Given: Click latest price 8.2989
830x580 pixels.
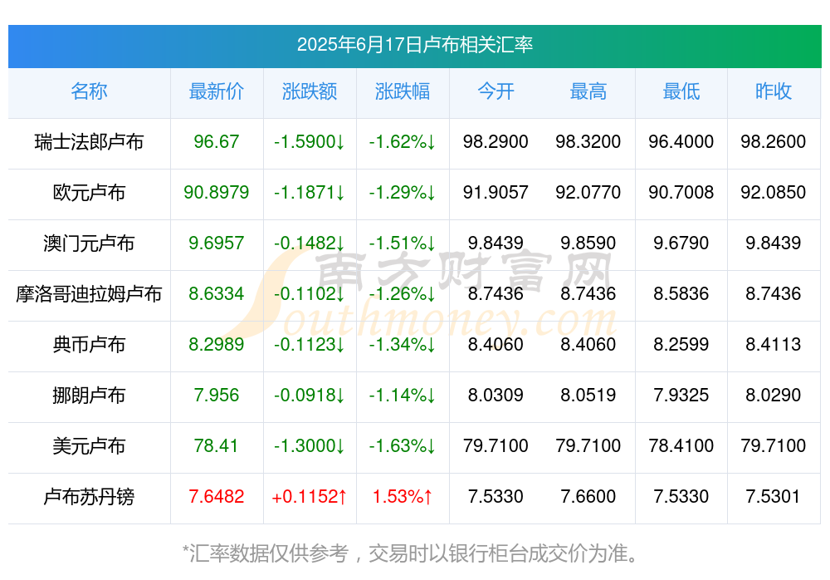Looking at the screenshot, I should [x=217, y=344].
